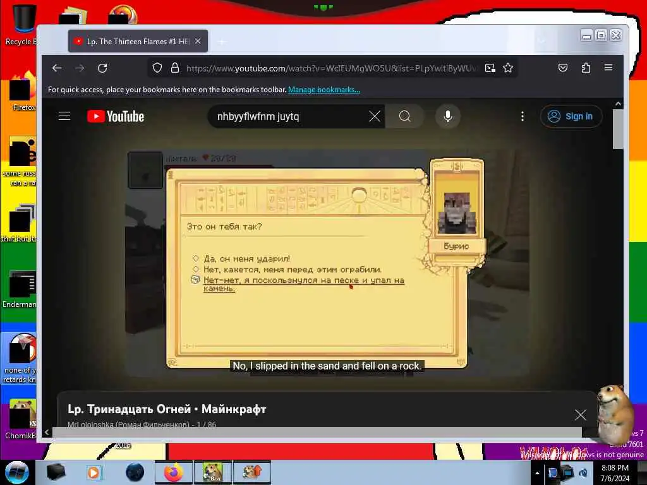
Task: Click the horizontal scrollbar left arrow
Action: click(47, 432)
